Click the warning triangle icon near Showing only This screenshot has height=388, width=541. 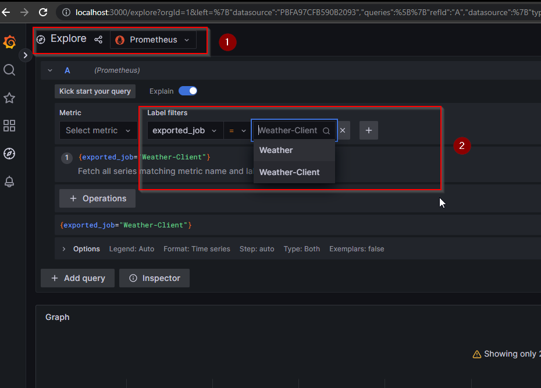[x=477, y=354]
